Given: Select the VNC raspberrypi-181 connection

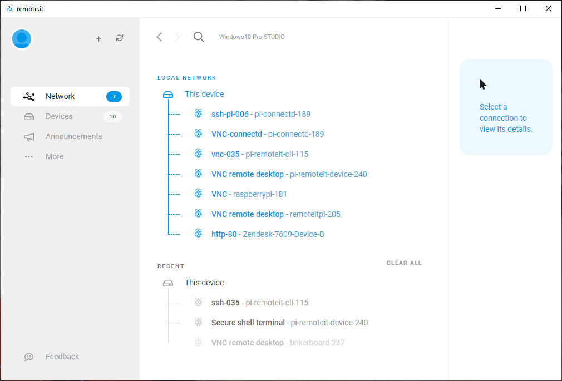Looking at the screenshot, I should pyautogui.click(x=249, y=194).
